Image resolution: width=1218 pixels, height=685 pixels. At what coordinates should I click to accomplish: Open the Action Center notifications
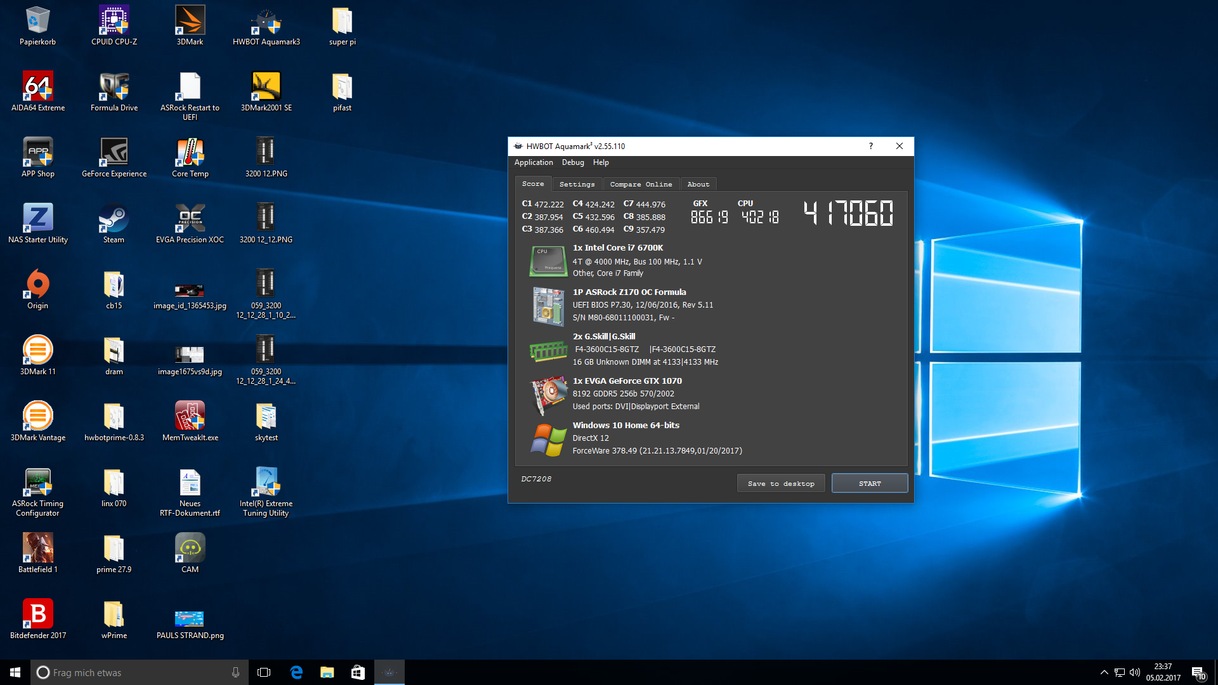pos(1198,672)
